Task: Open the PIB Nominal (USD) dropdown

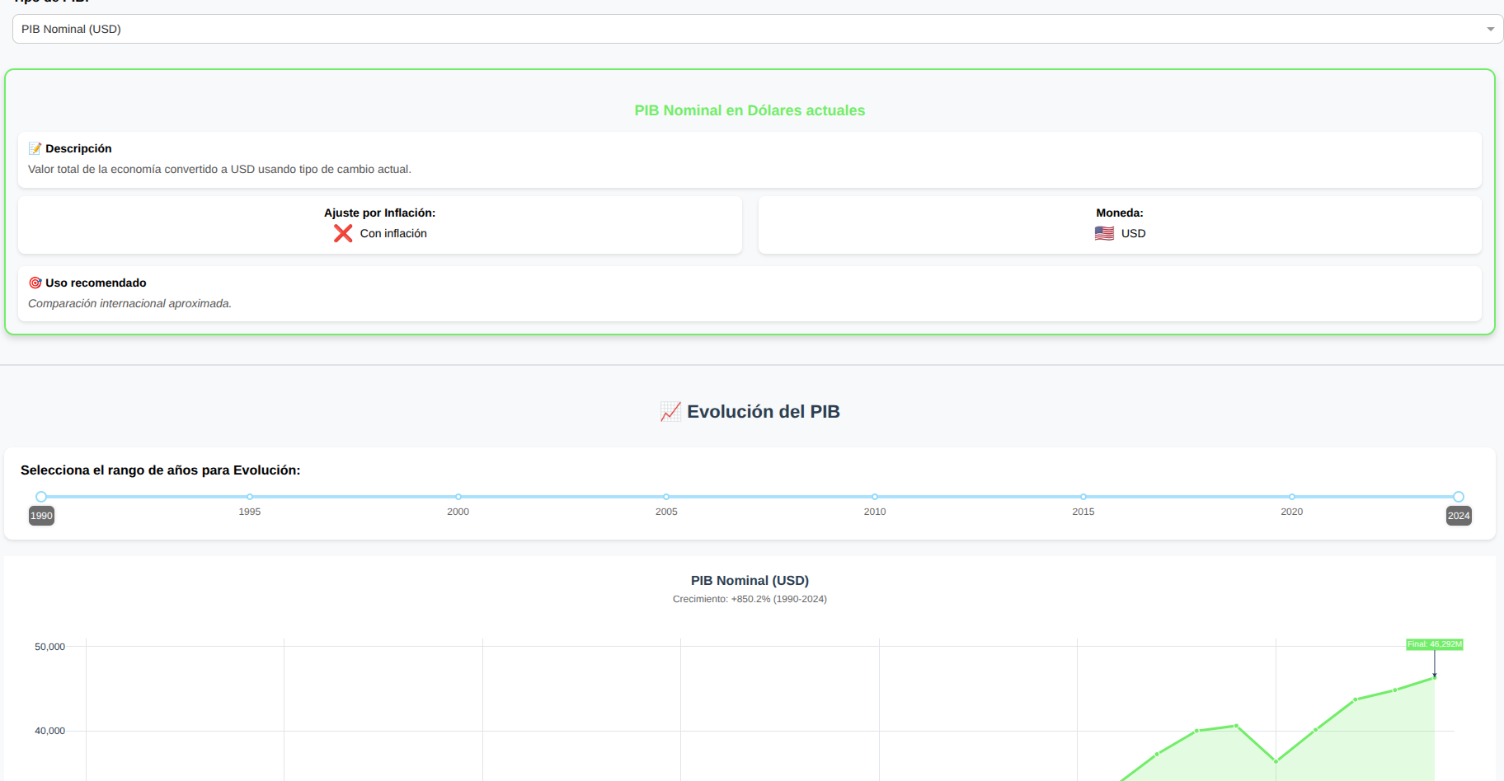Action: 742,29
